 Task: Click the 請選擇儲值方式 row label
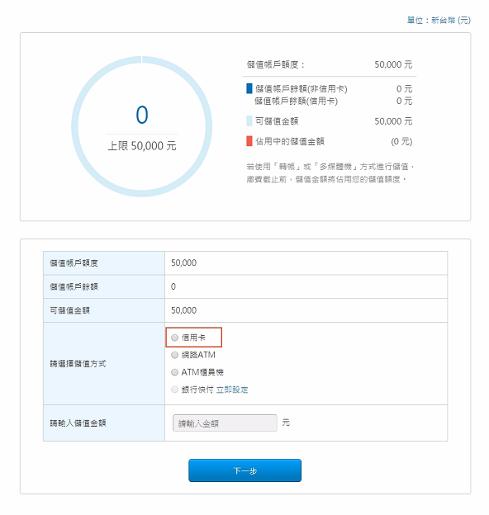coord(78,364)
